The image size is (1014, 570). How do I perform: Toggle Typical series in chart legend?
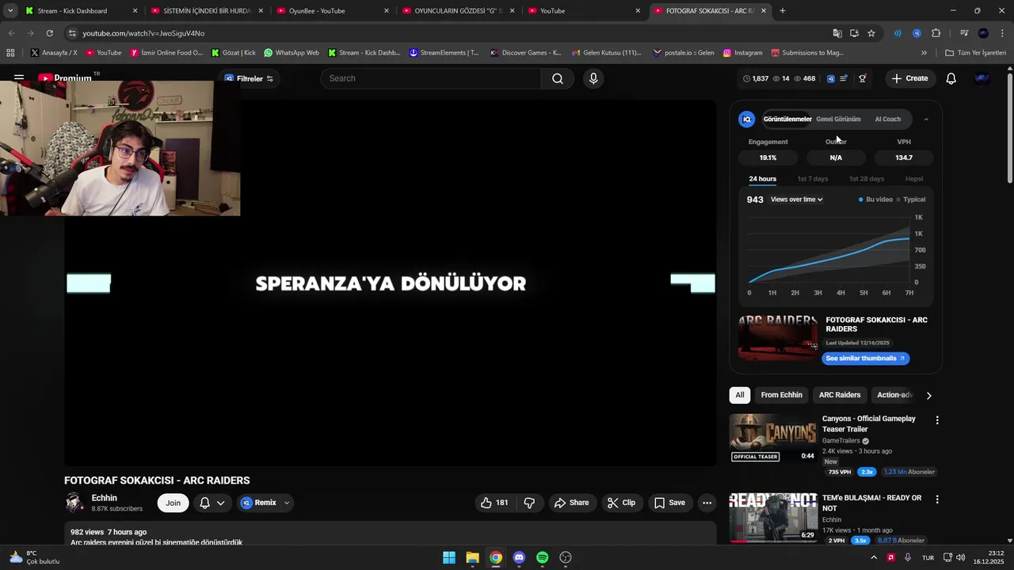pos(911,199)
